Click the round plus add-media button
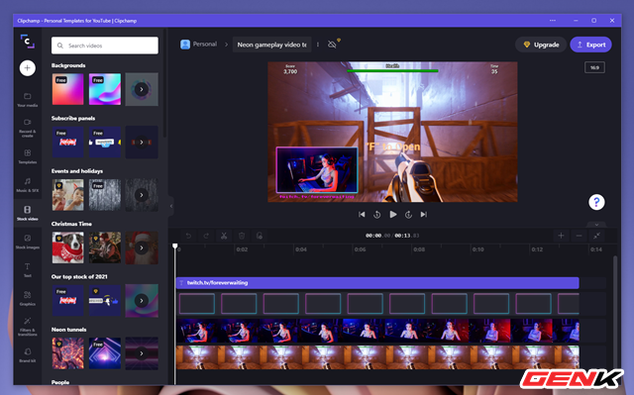Screen dimensions: 634x395 (28, 68)
